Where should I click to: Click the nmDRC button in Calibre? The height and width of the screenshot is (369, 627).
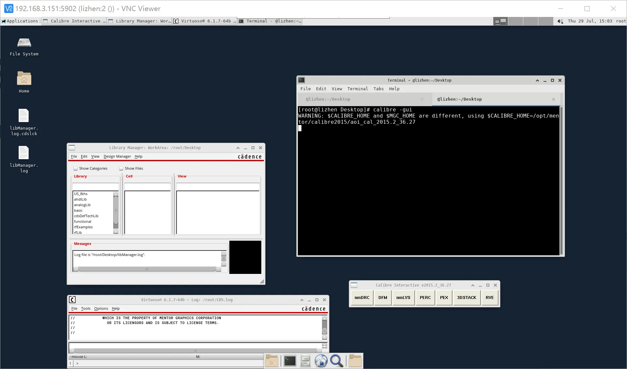(362, 298)
